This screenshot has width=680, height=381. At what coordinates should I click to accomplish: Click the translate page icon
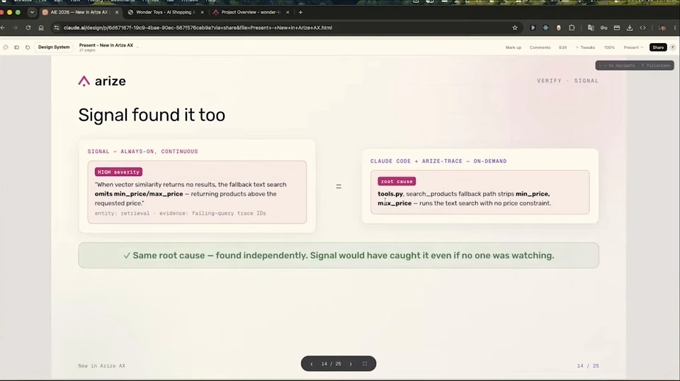[x=591, y=28]
